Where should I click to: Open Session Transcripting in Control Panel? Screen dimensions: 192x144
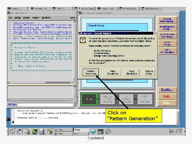[x=167, y=20]
